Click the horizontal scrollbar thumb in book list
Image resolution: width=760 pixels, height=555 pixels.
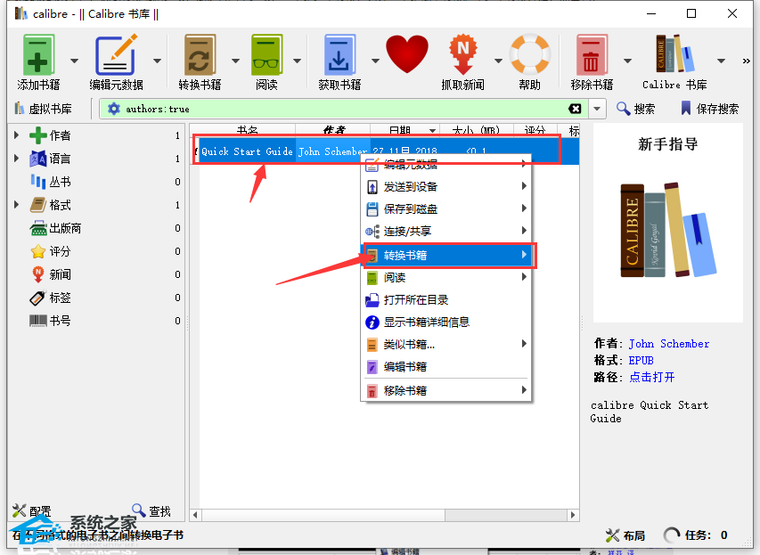click(323, 515)
